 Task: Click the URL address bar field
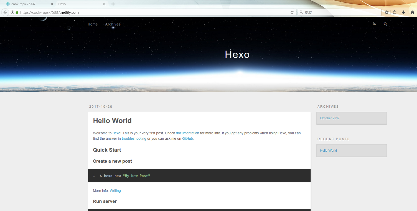152,12
